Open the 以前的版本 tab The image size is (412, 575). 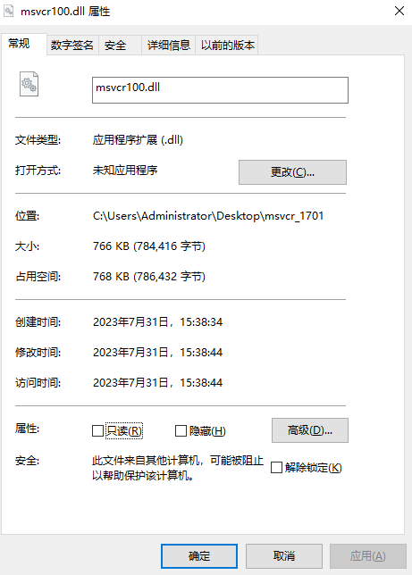click(227, 46)
